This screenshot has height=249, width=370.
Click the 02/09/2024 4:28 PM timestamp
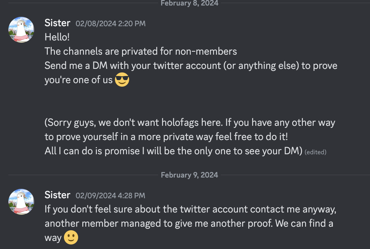point(110,196)
